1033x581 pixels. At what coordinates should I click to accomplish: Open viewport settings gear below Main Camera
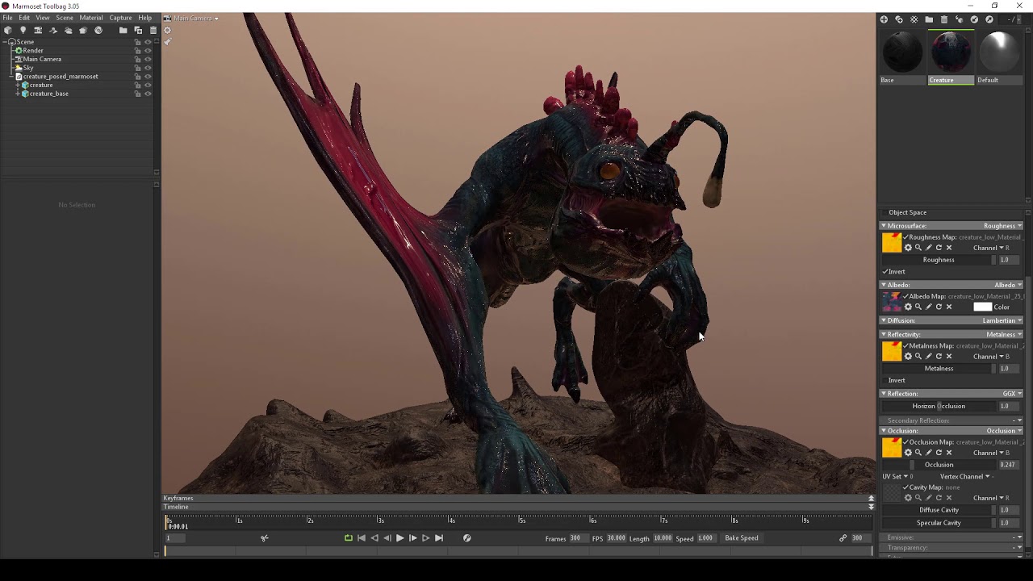point(167,31)
